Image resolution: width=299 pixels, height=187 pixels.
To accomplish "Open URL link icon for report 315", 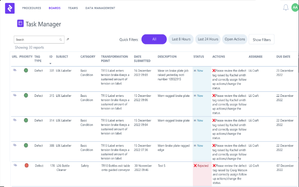I will (x=14, y=95).
